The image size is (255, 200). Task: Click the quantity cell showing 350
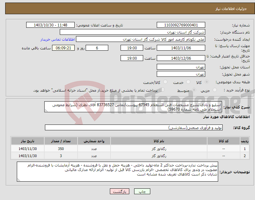tap(61, 149)
